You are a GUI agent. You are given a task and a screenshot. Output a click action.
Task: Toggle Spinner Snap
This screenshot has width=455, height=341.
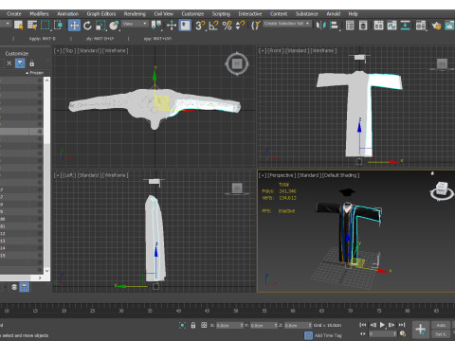[x=241, y=26]
